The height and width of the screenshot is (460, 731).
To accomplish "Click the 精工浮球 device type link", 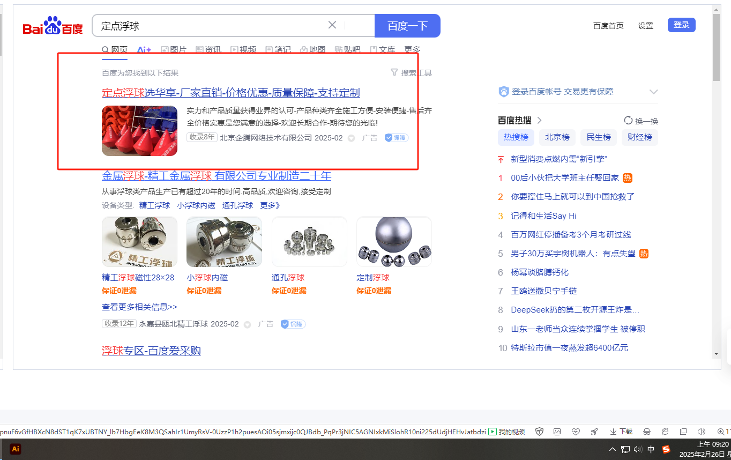I will 154,205.
